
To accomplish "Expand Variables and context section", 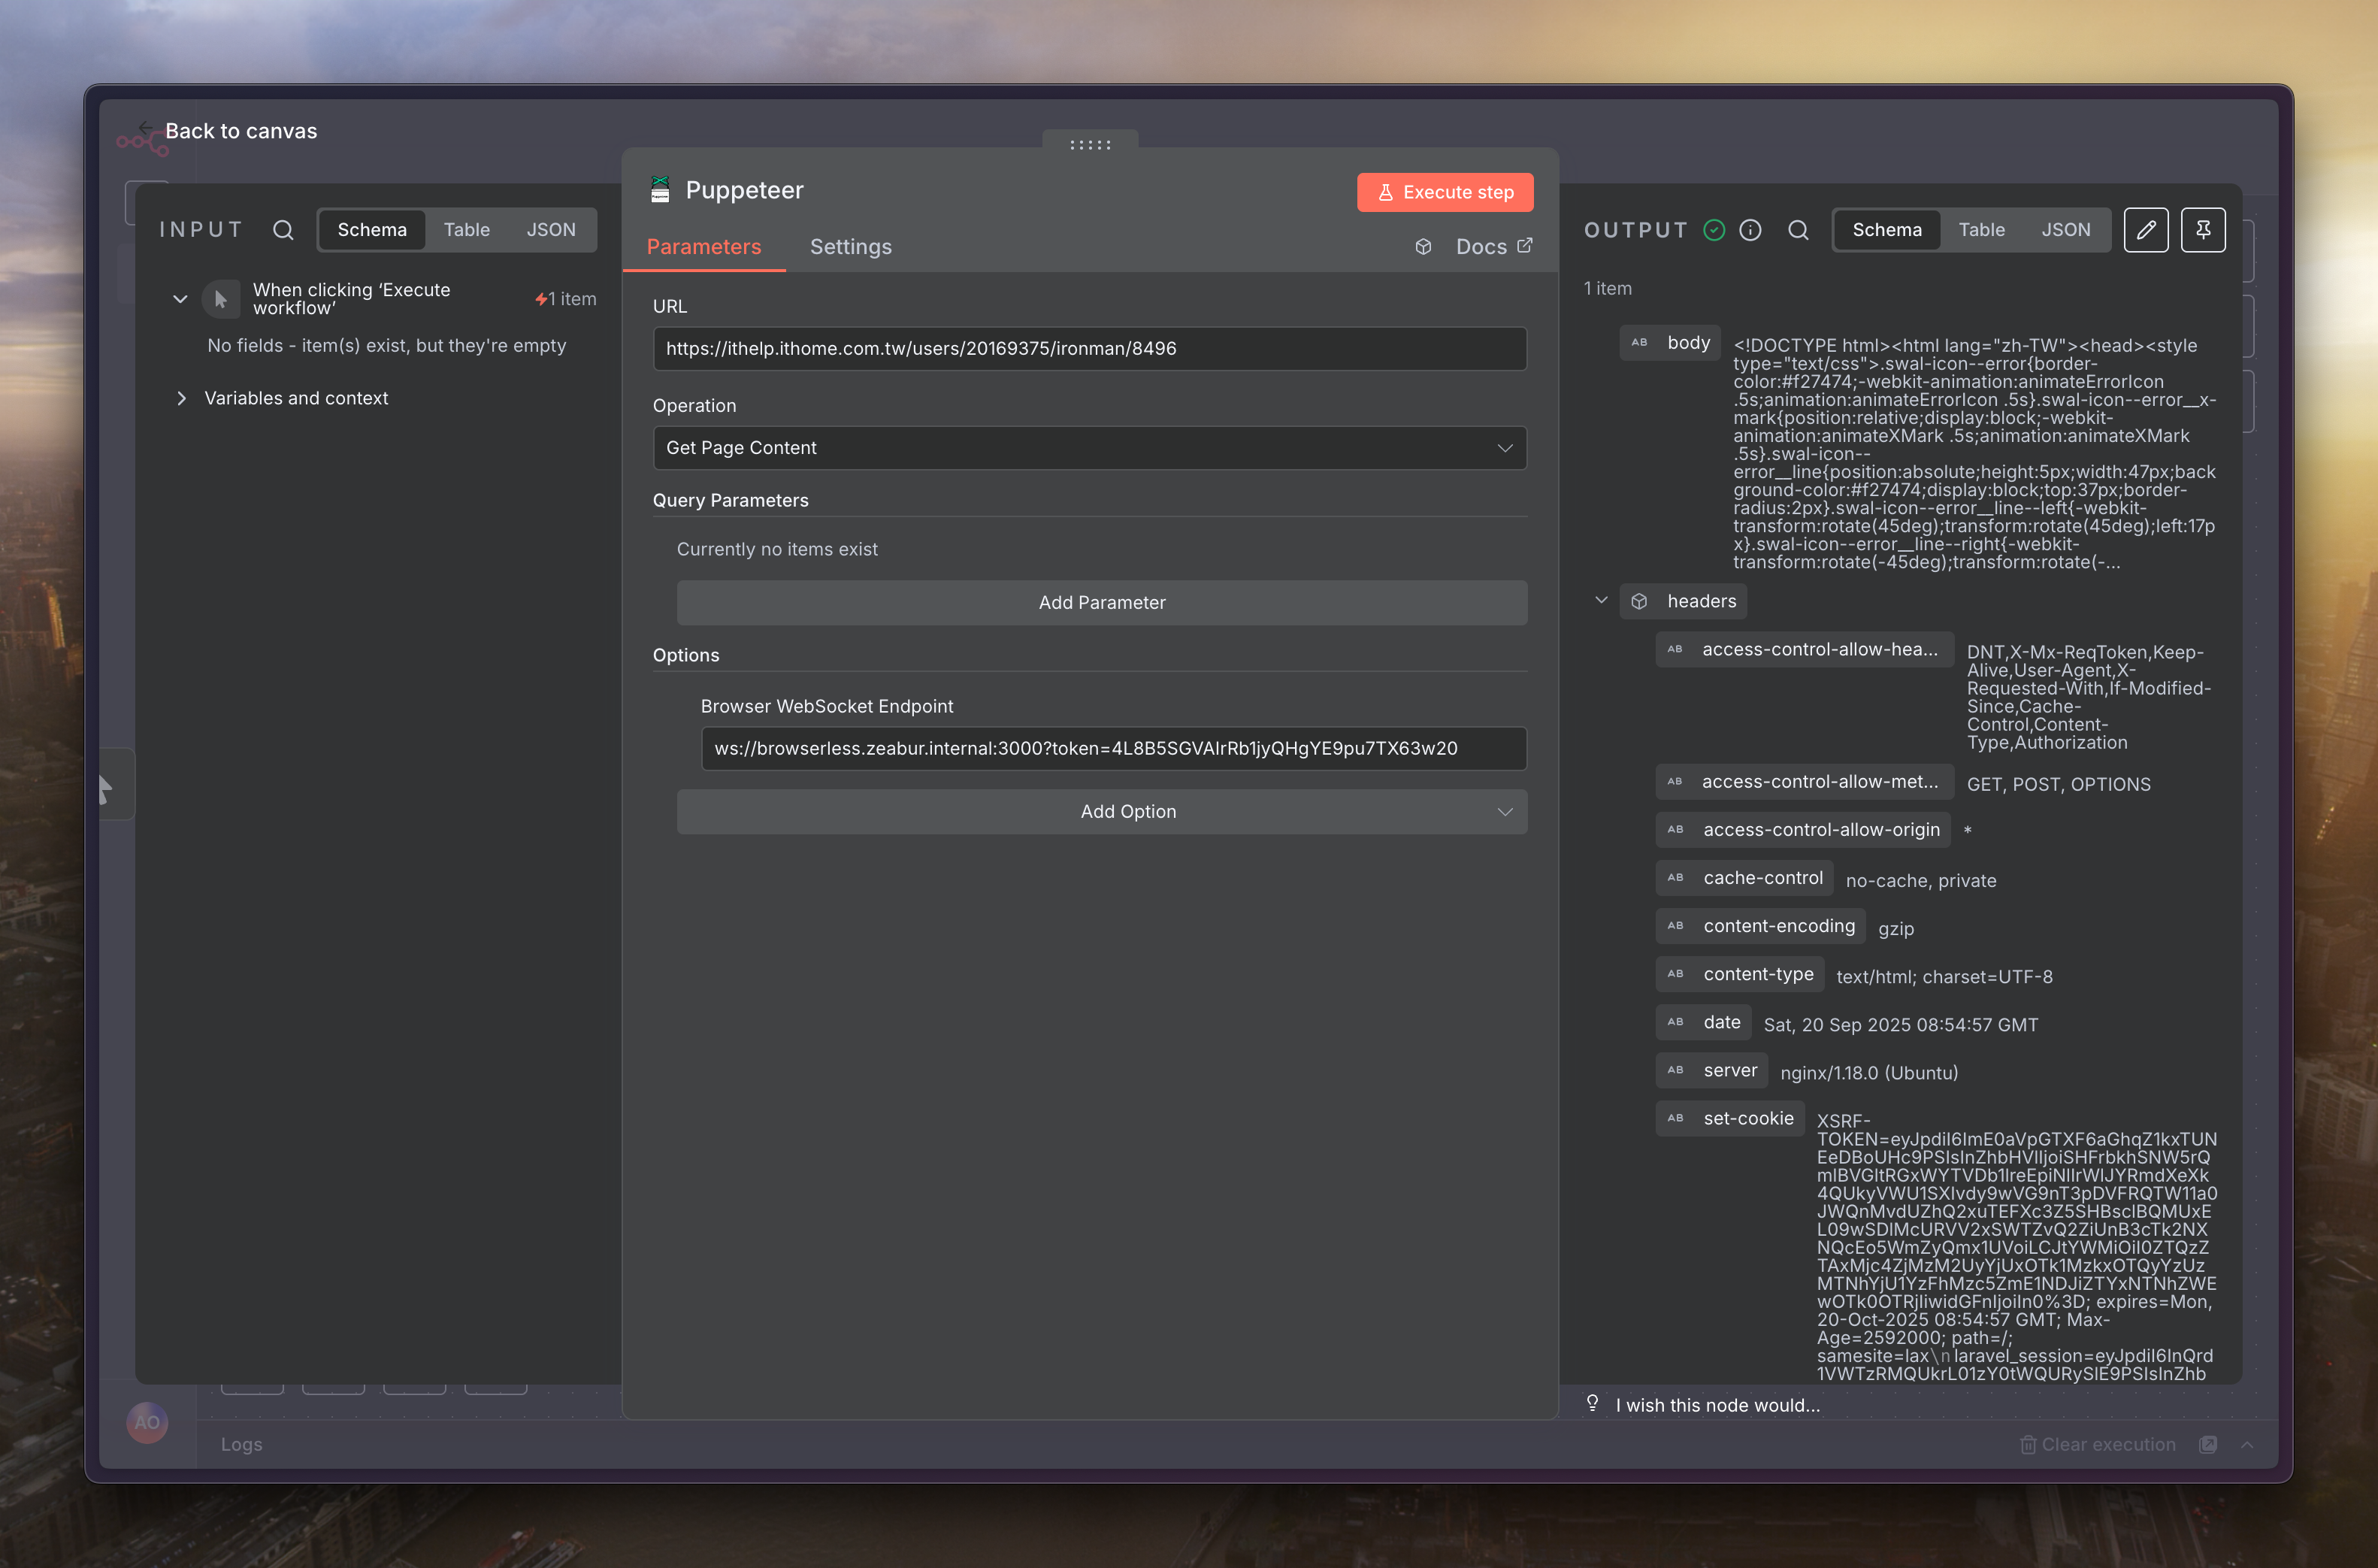I will (182, 398).
